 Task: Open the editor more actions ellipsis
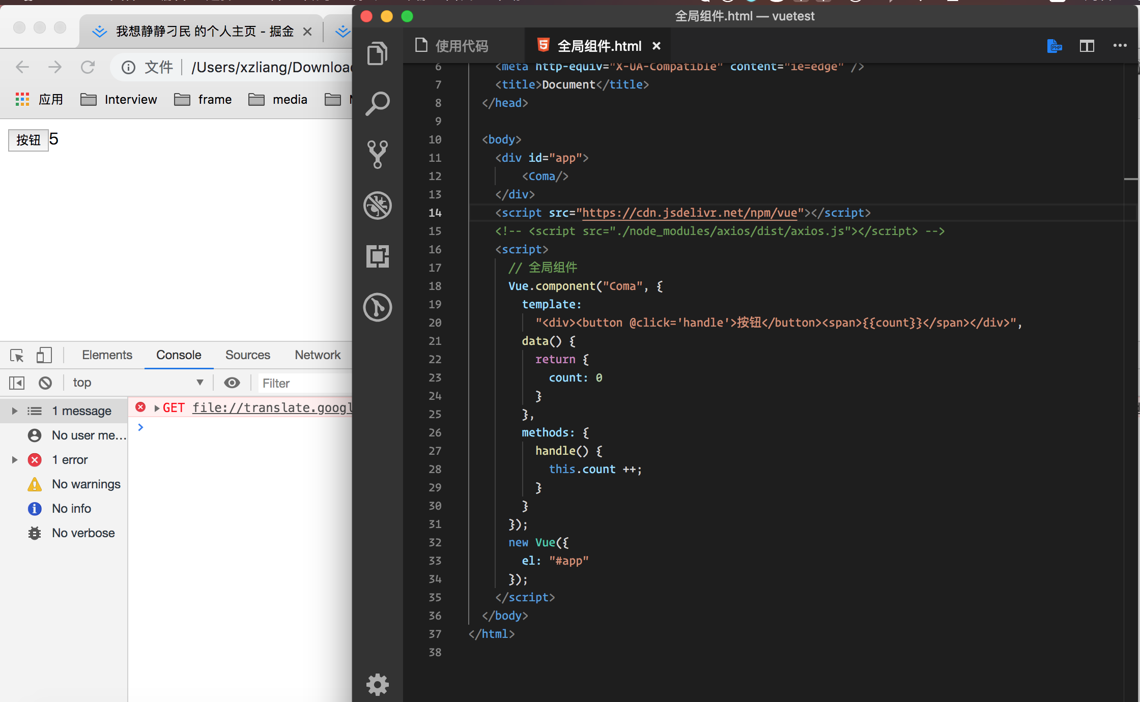click(1120, 46)
